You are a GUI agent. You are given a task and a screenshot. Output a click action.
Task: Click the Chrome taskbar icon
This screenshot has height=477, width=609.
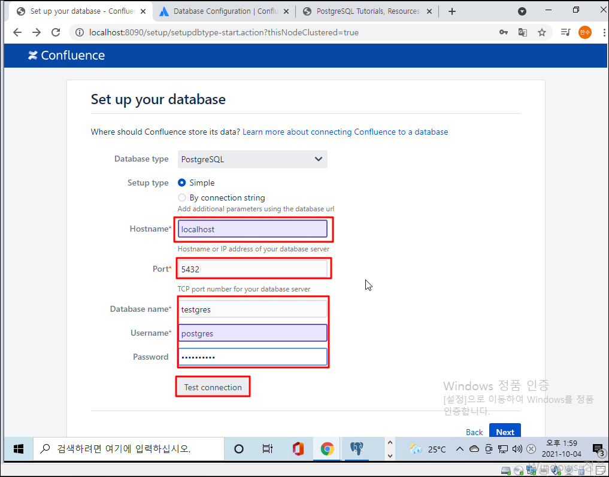(x=327, y=449)
